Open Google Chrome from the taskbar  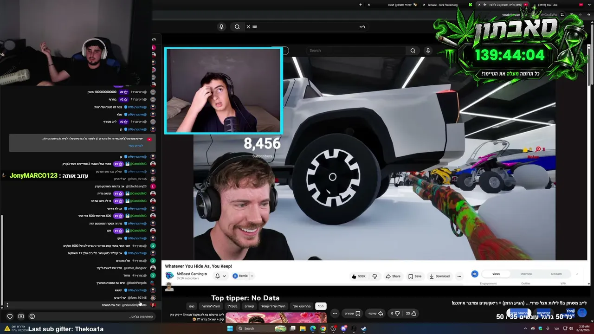[323, 329]
